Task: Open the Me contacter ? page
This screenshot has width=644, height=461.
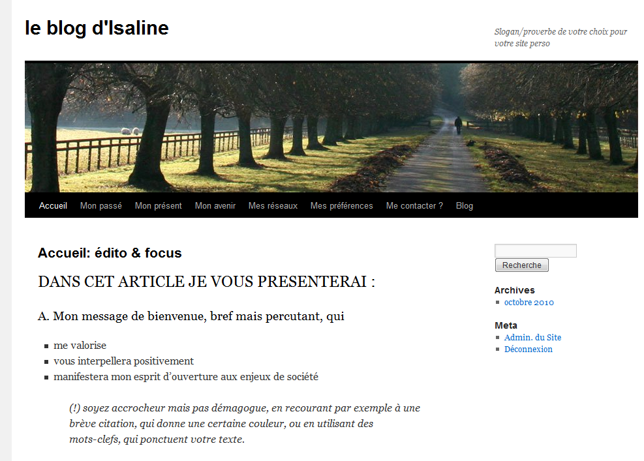Action: (x=414, y=205)
